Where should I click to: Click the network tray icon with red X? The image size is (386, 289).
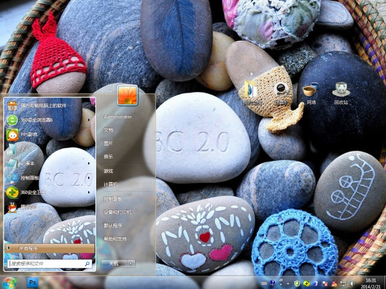pyautogui.click(x=325, y=284)
